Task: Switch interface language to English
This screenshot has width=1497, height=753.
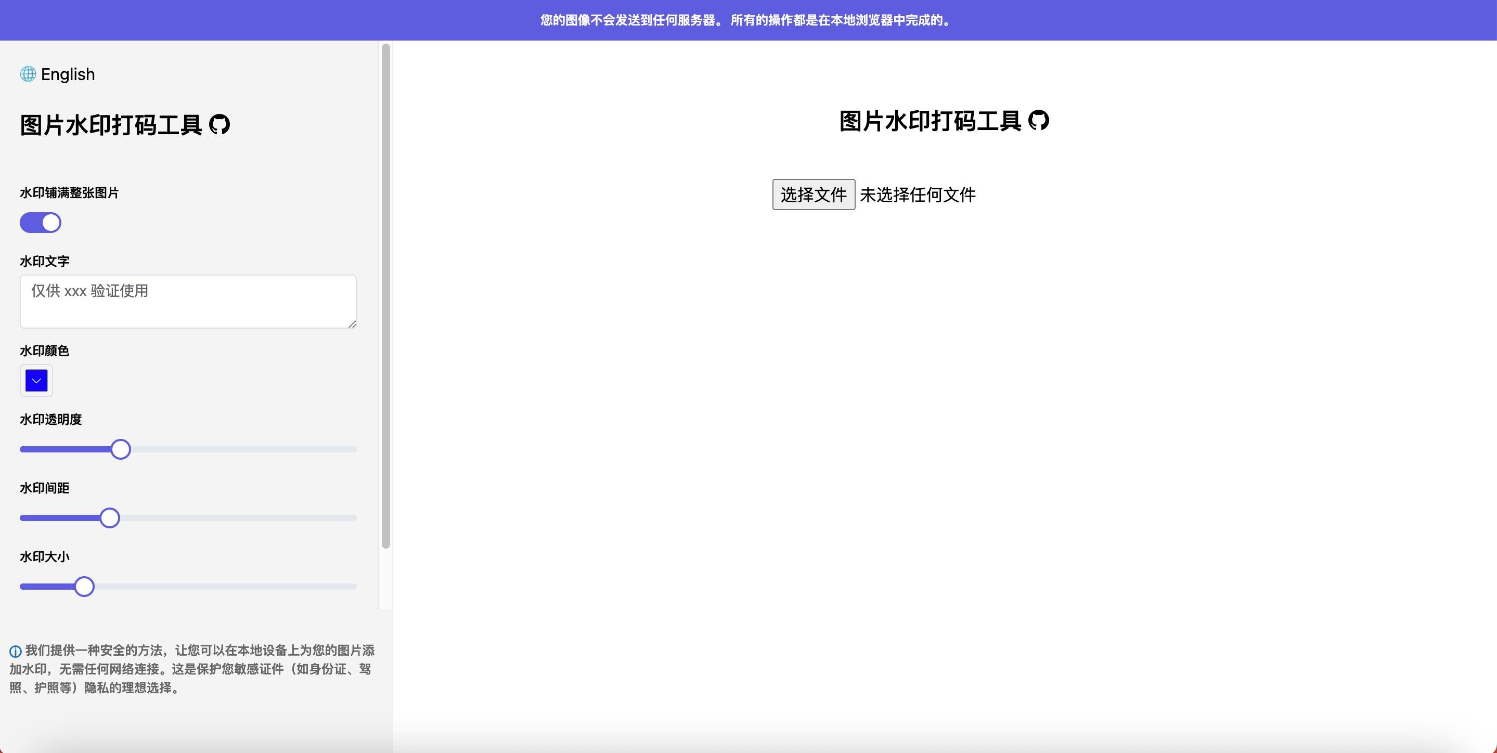Action: 68,74
